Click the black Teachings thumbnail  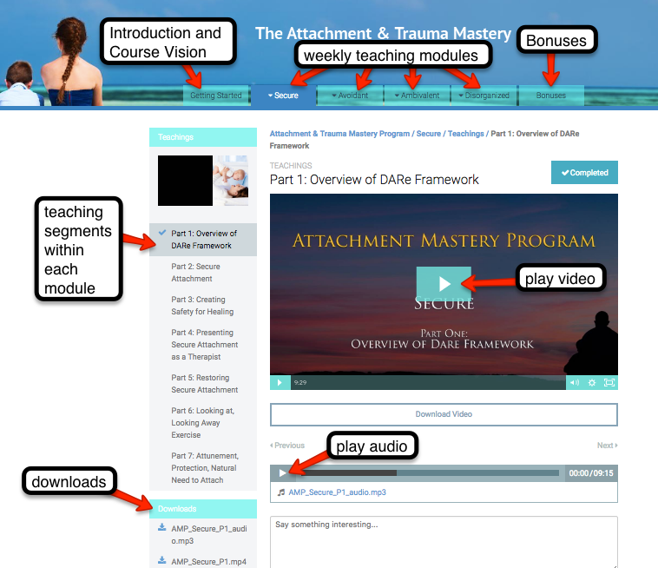pyautogui.click(x=185, y=181)
